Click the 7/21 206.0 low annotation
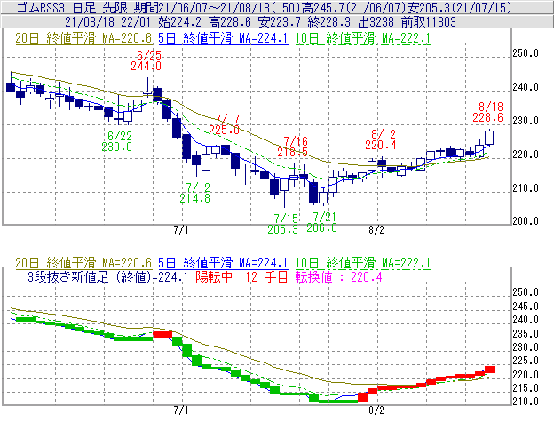The width and height of the screenshot is (554, 422). coord(321,222)
